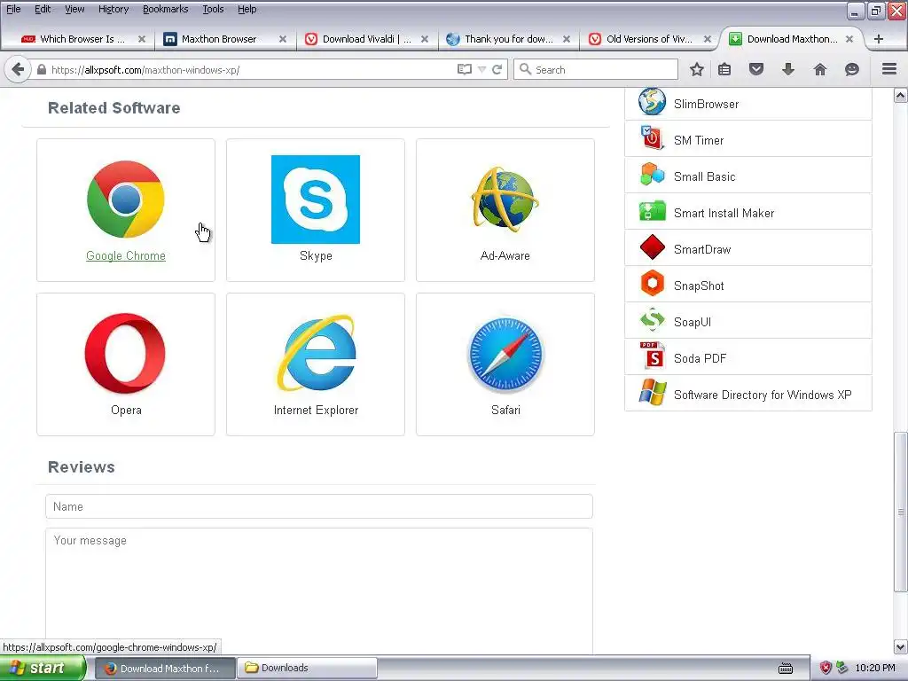Switch to the Old Versions of Vivaldi tab

point(649,39)
